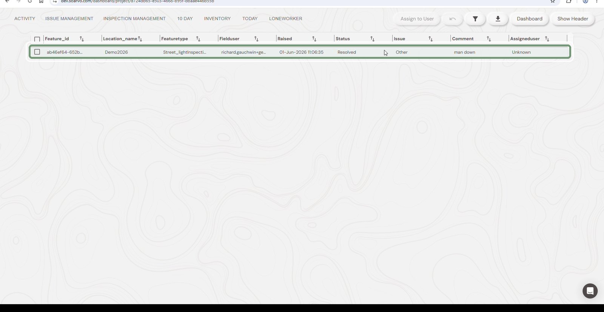Sort table by Fielduser column

(x=256, y=39)
